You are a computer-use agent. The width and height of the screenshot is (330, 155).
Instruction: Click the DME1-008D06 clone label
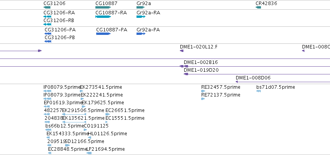point(253,78)
